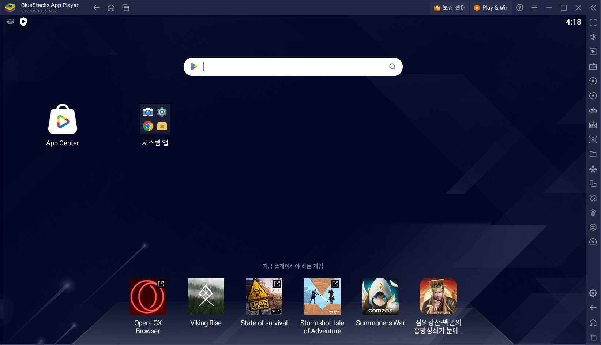Launch 짐의강산 game icon
Viewport: 601px width, 345px height.
click(438, 297)
